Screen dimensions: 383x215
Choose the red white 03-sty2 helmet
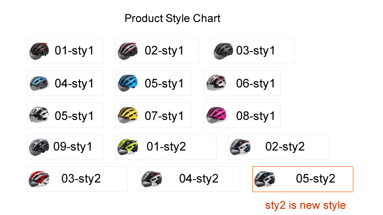click(x=78, y=179)
